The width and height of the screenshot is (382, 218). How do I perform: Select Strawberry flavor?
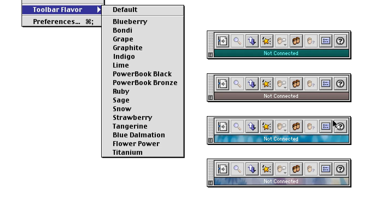tap(143, 118)
